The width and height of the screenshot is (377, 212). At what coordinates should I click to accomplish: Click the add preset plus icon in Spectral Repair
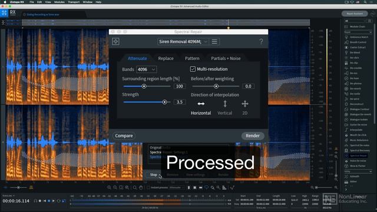[x=115, y=42]
